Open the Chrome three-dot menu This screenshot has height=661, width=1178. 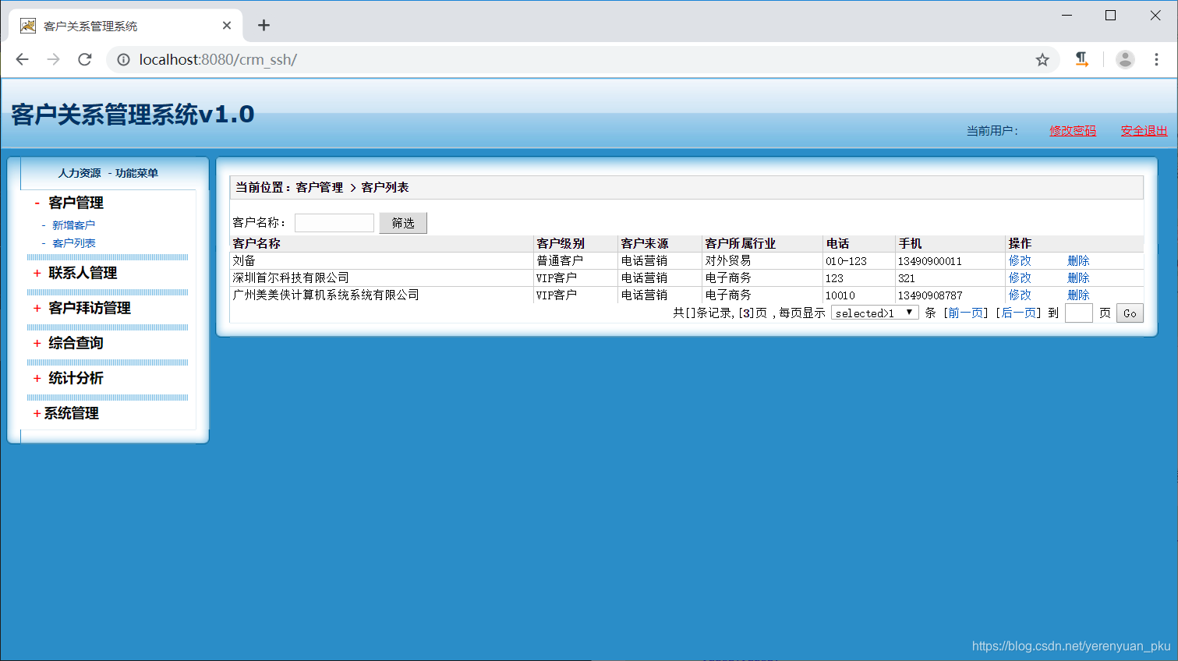1156,59
